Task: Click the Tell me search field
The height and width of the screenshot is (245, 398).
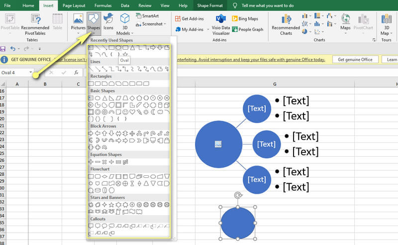Action: click(268, 5)
